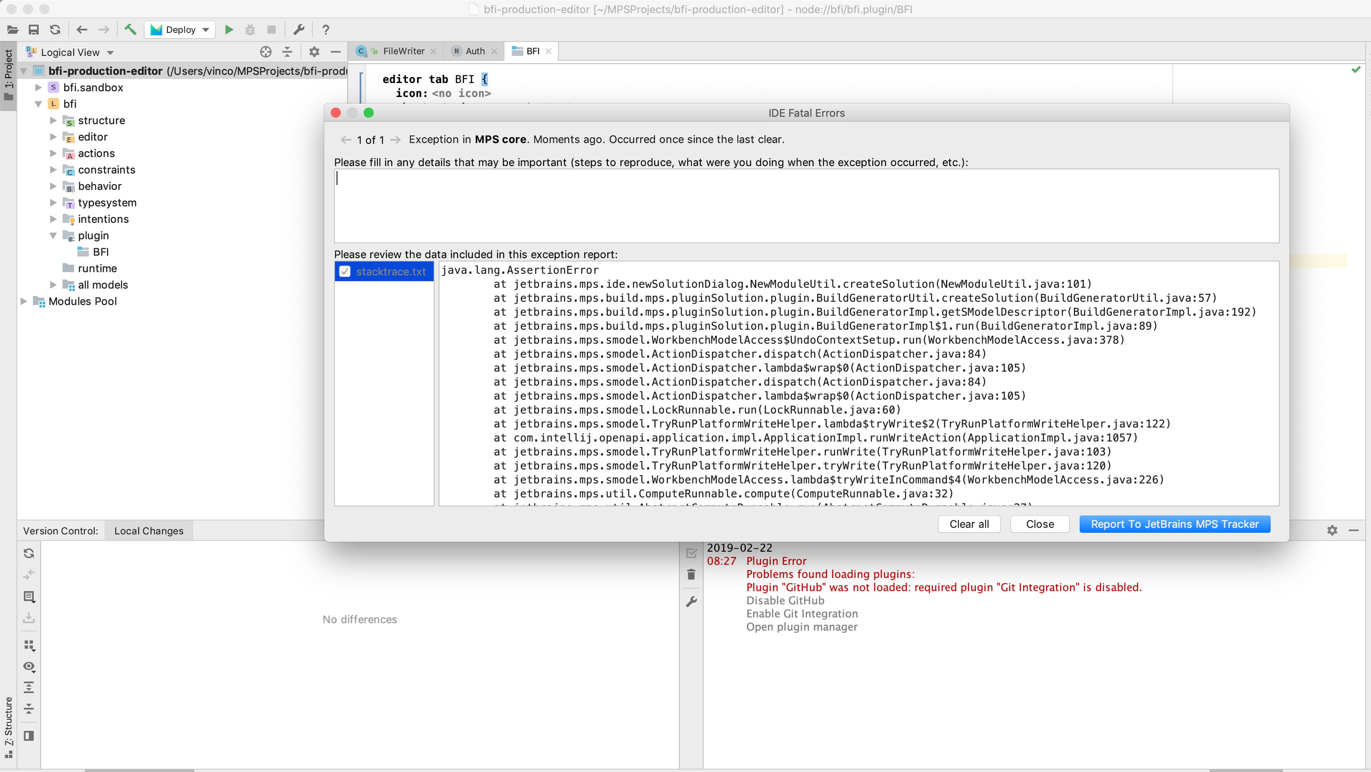The height and width of the screenshot is (772, 1371).
Task: Select the Local Changes tab
Action: pyautogui.click(x=149, y=531)
